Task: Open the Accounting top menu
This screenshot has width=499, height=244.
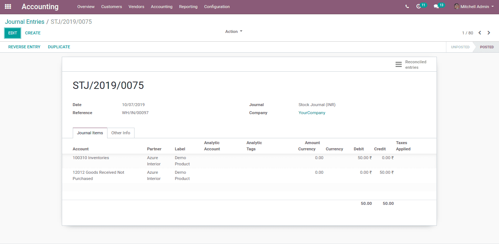Action: pyautogui.click(x=162, y=7)
